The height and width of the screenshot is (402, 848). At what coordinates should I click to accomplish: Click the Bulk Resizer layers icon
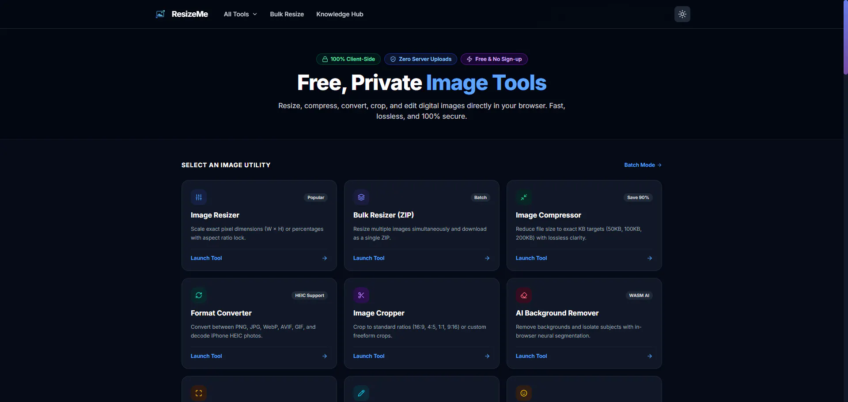tap(361, 197)
